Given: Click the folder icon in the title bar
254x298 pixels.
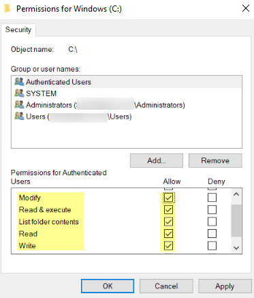Looking at the screenshot, I should pos(7,9).
